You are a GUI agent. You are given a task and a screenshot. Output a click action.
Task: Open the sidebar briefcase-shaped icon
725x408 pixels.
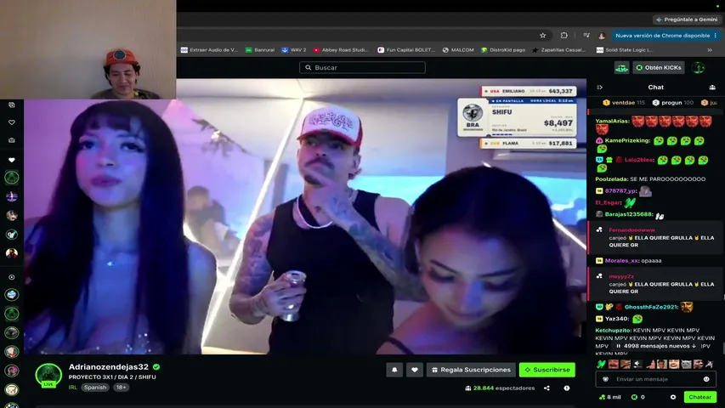point(12,140)
